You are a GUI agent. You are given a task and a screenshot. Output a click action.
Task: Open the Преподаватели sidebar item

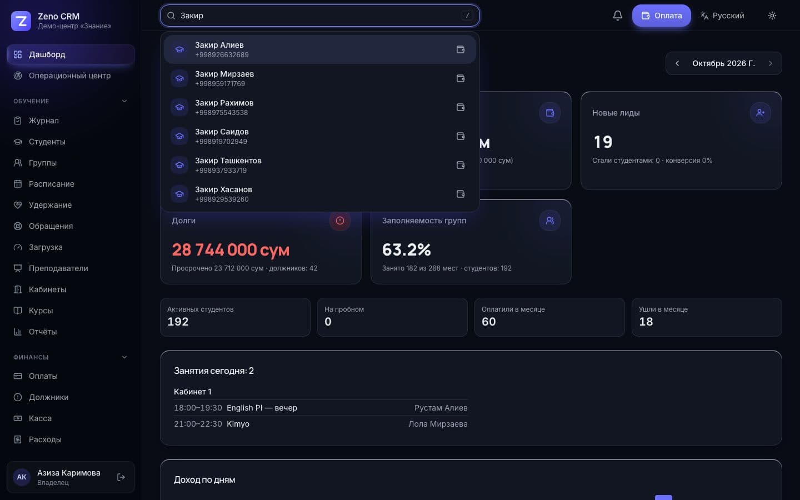71,268
